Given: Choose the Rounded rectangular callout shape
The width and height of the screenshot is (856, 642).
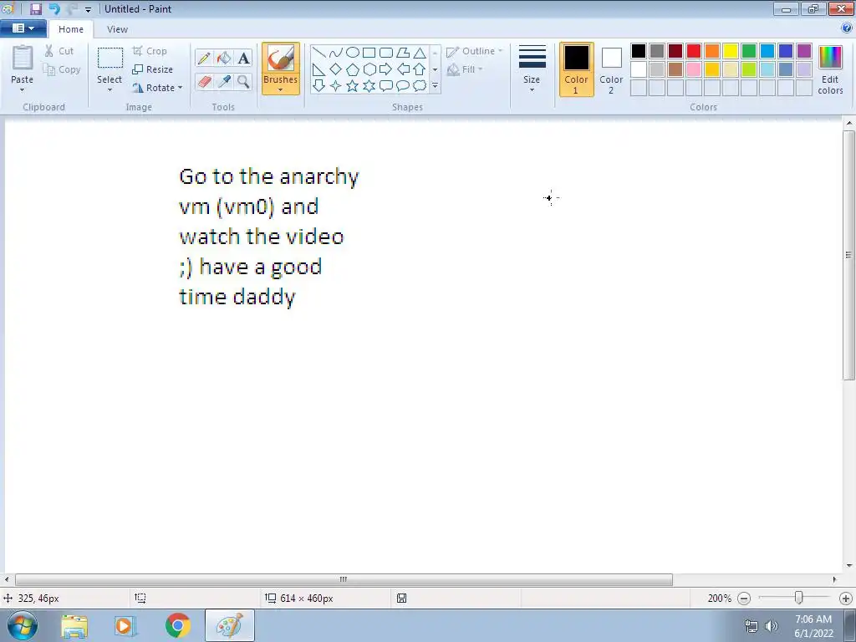Looking at the screenshot, I should click(386, 86).
